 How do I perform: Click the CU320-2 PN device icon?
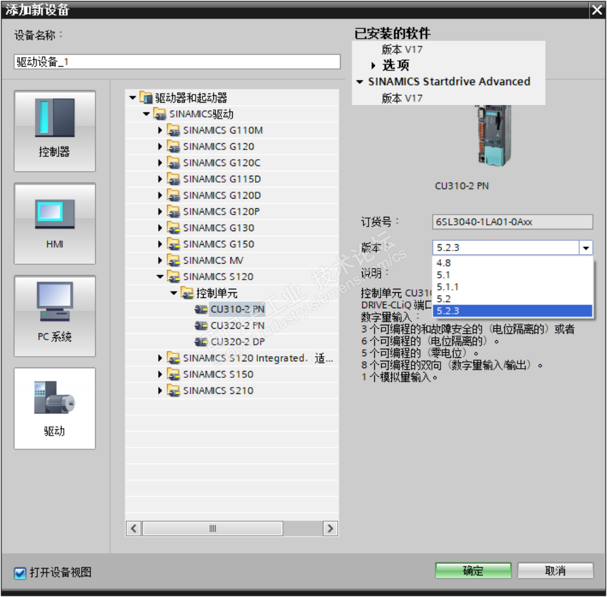coord(201,325)
